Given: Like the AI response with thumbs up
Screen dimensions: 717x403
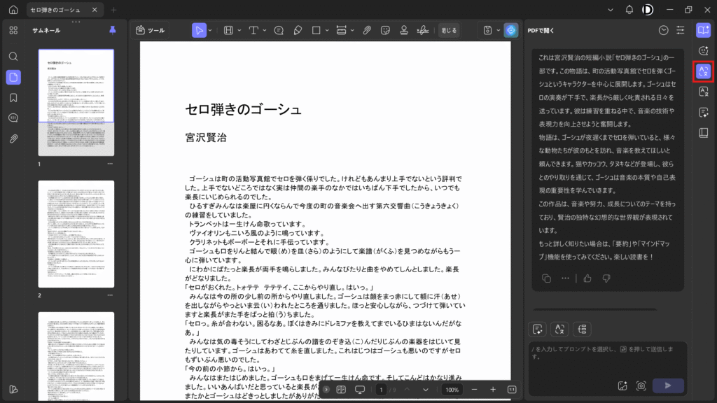Looking at the screenshot, I should point(587,278).
